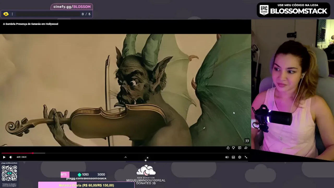334x188 pixels.
Task: Play the paused video
Action: click(4, 157)
